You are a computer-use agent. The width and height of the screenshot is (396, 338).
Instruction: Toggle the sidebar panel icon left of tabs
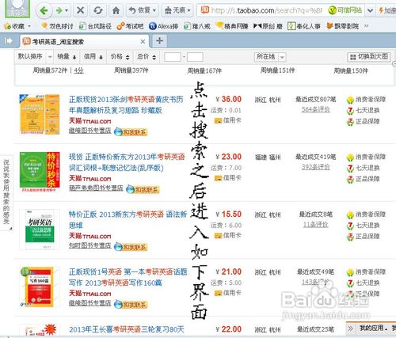[x=9, y=41]
